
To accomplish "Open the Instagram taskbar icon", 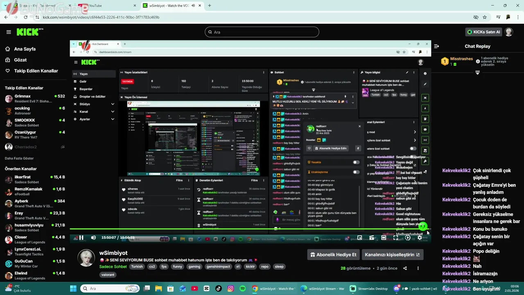I will coord(230,288).
